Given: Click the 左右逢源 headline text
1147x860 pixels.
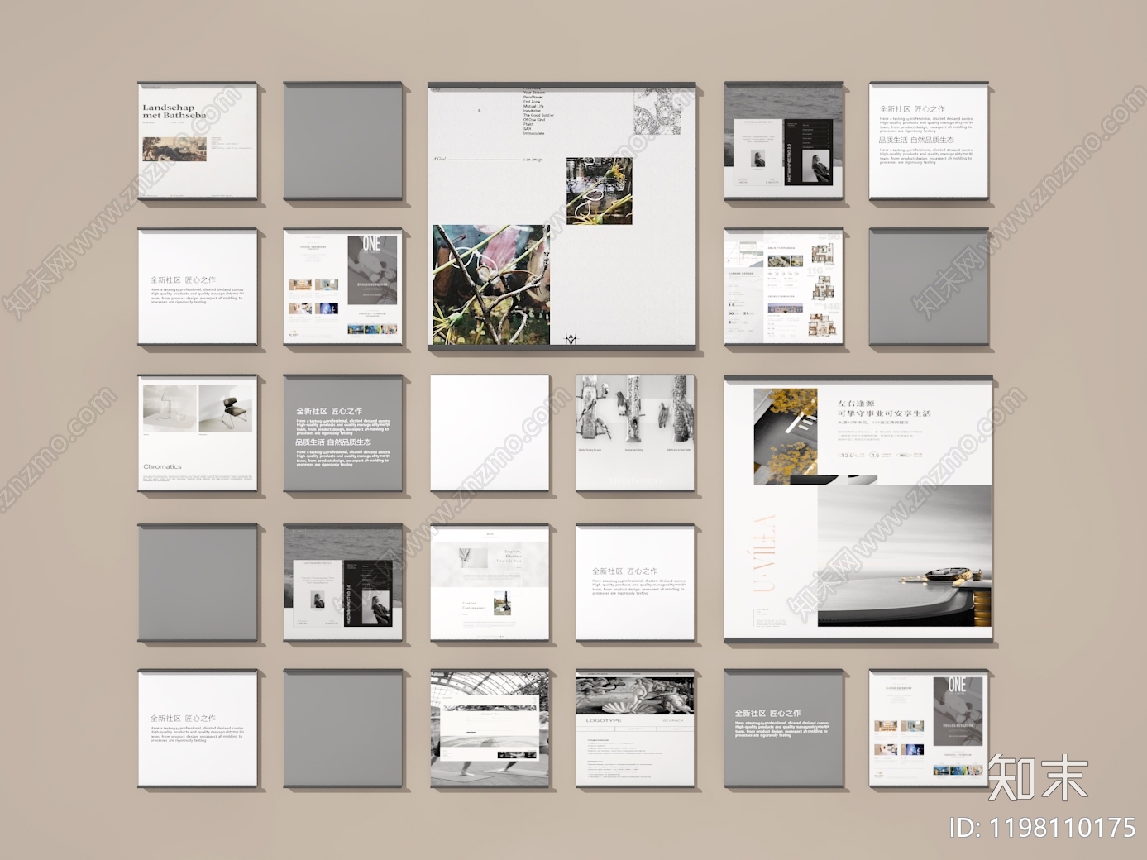Looking at the screenshot, I should click(855, 404).
